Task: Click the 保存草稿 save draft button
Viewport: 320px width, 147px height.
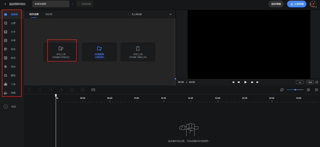Action: [276, 4]
